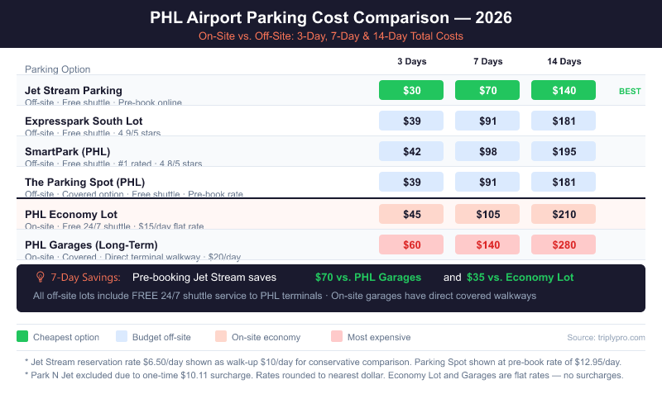The image size is (662, 413).
Task: Click the lightbulb savings icon
Action: pos(39,278)
